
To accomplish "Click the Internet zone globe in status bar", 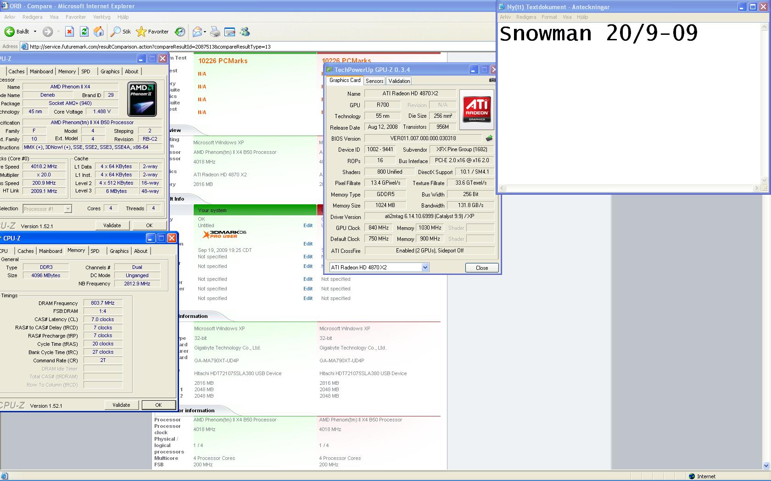I will point(692,476).
